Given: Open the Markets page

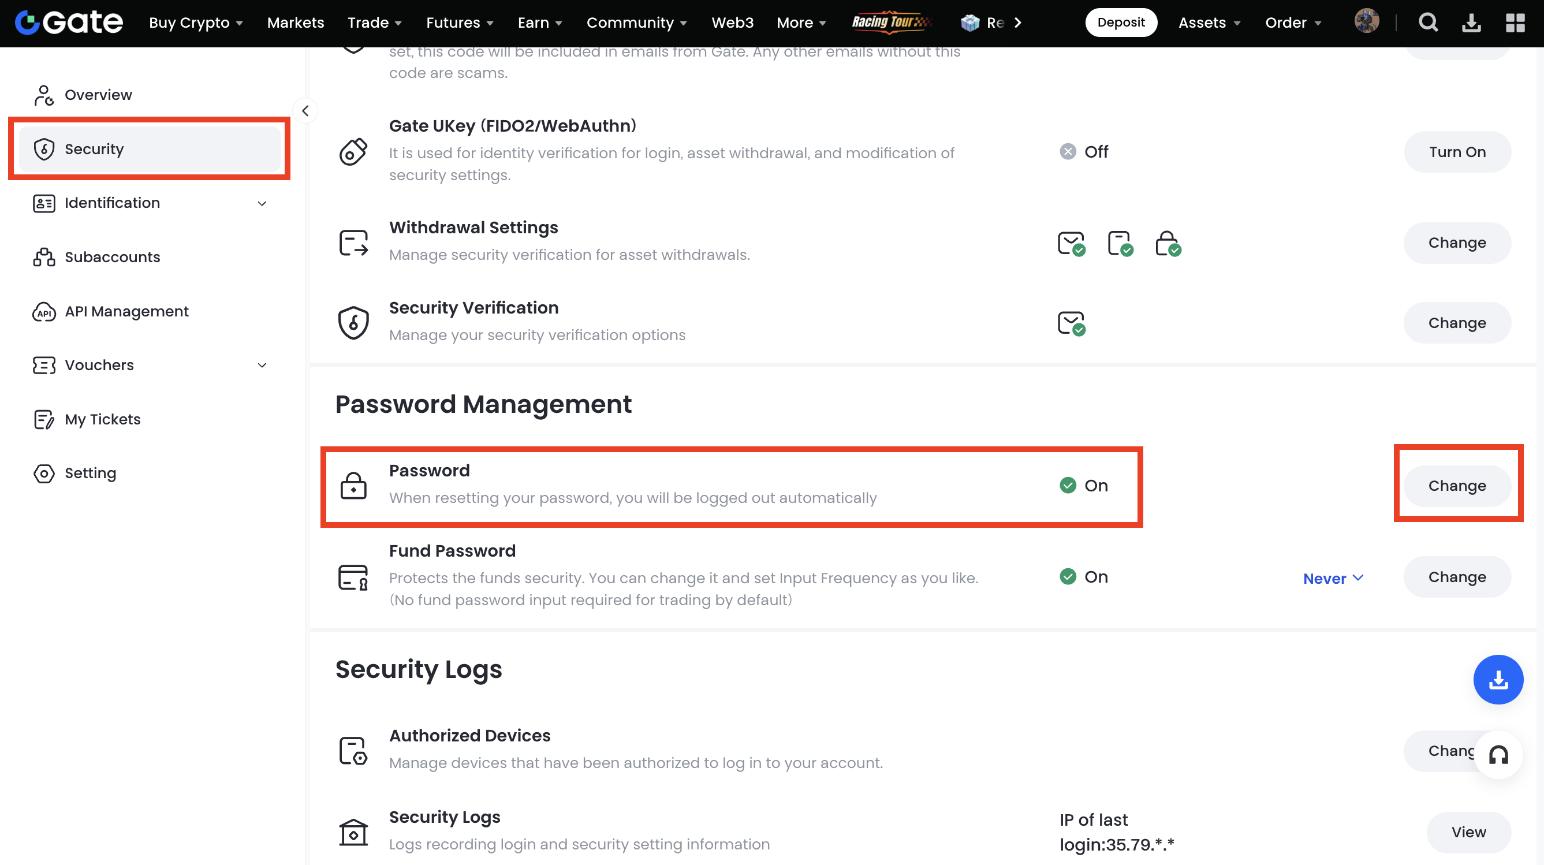Looking at the screenshot, I should pyautogui.click(x=296, y=23).
